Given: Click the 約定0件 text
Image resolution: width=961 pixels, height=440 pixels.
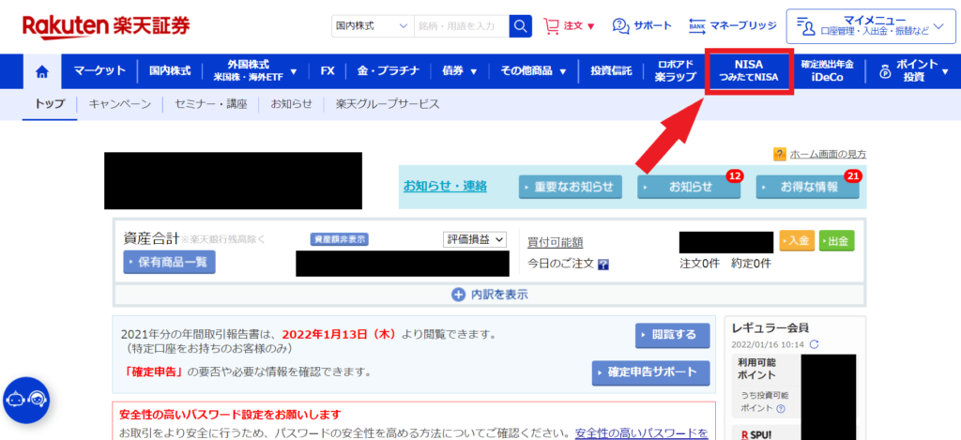Looking at the screenshot, I should [x=751, y=265].
